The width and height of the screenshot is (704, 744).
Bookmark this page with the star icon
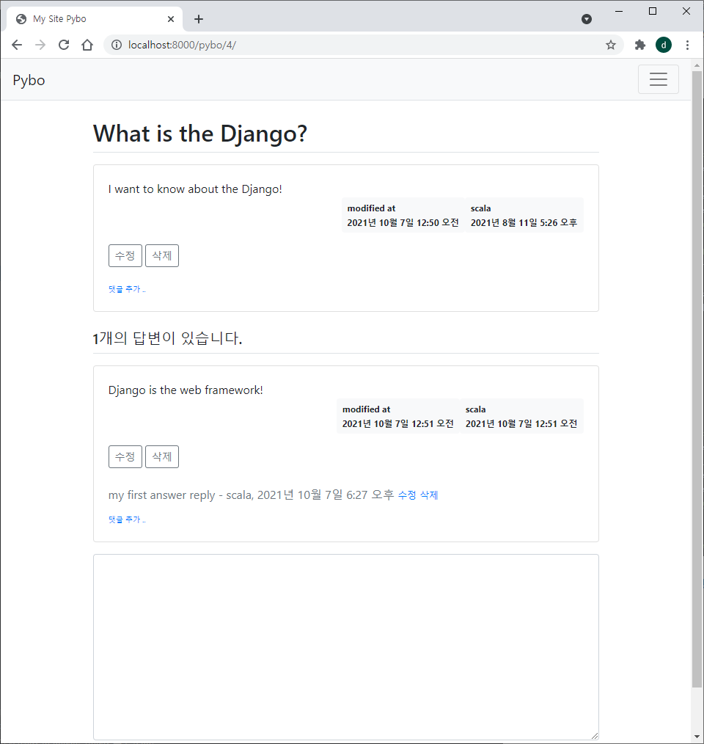pos(611,45)
